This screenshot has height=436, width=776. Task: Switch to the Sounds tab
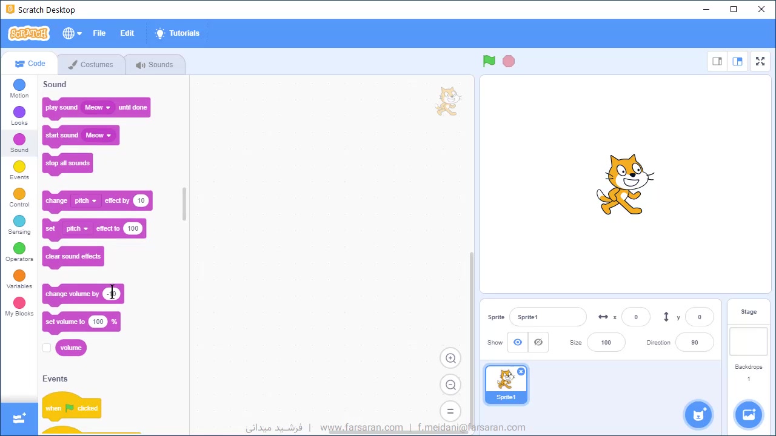155,65
